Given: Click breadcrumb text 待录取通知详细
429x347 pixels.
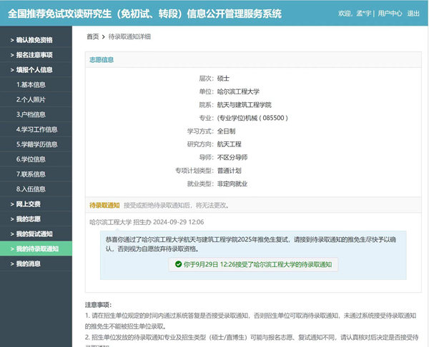Looking at the screenshot, I should pos(129,36).
